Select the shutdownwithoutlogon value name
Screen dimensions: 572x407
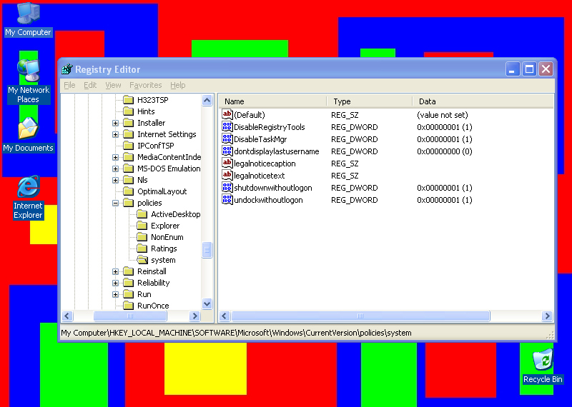click(x=273, y=188)
